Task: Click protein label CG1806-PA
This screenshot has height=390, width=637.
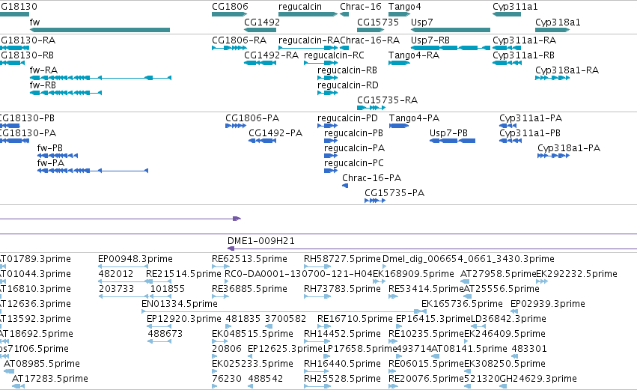Action: point(252,118)
